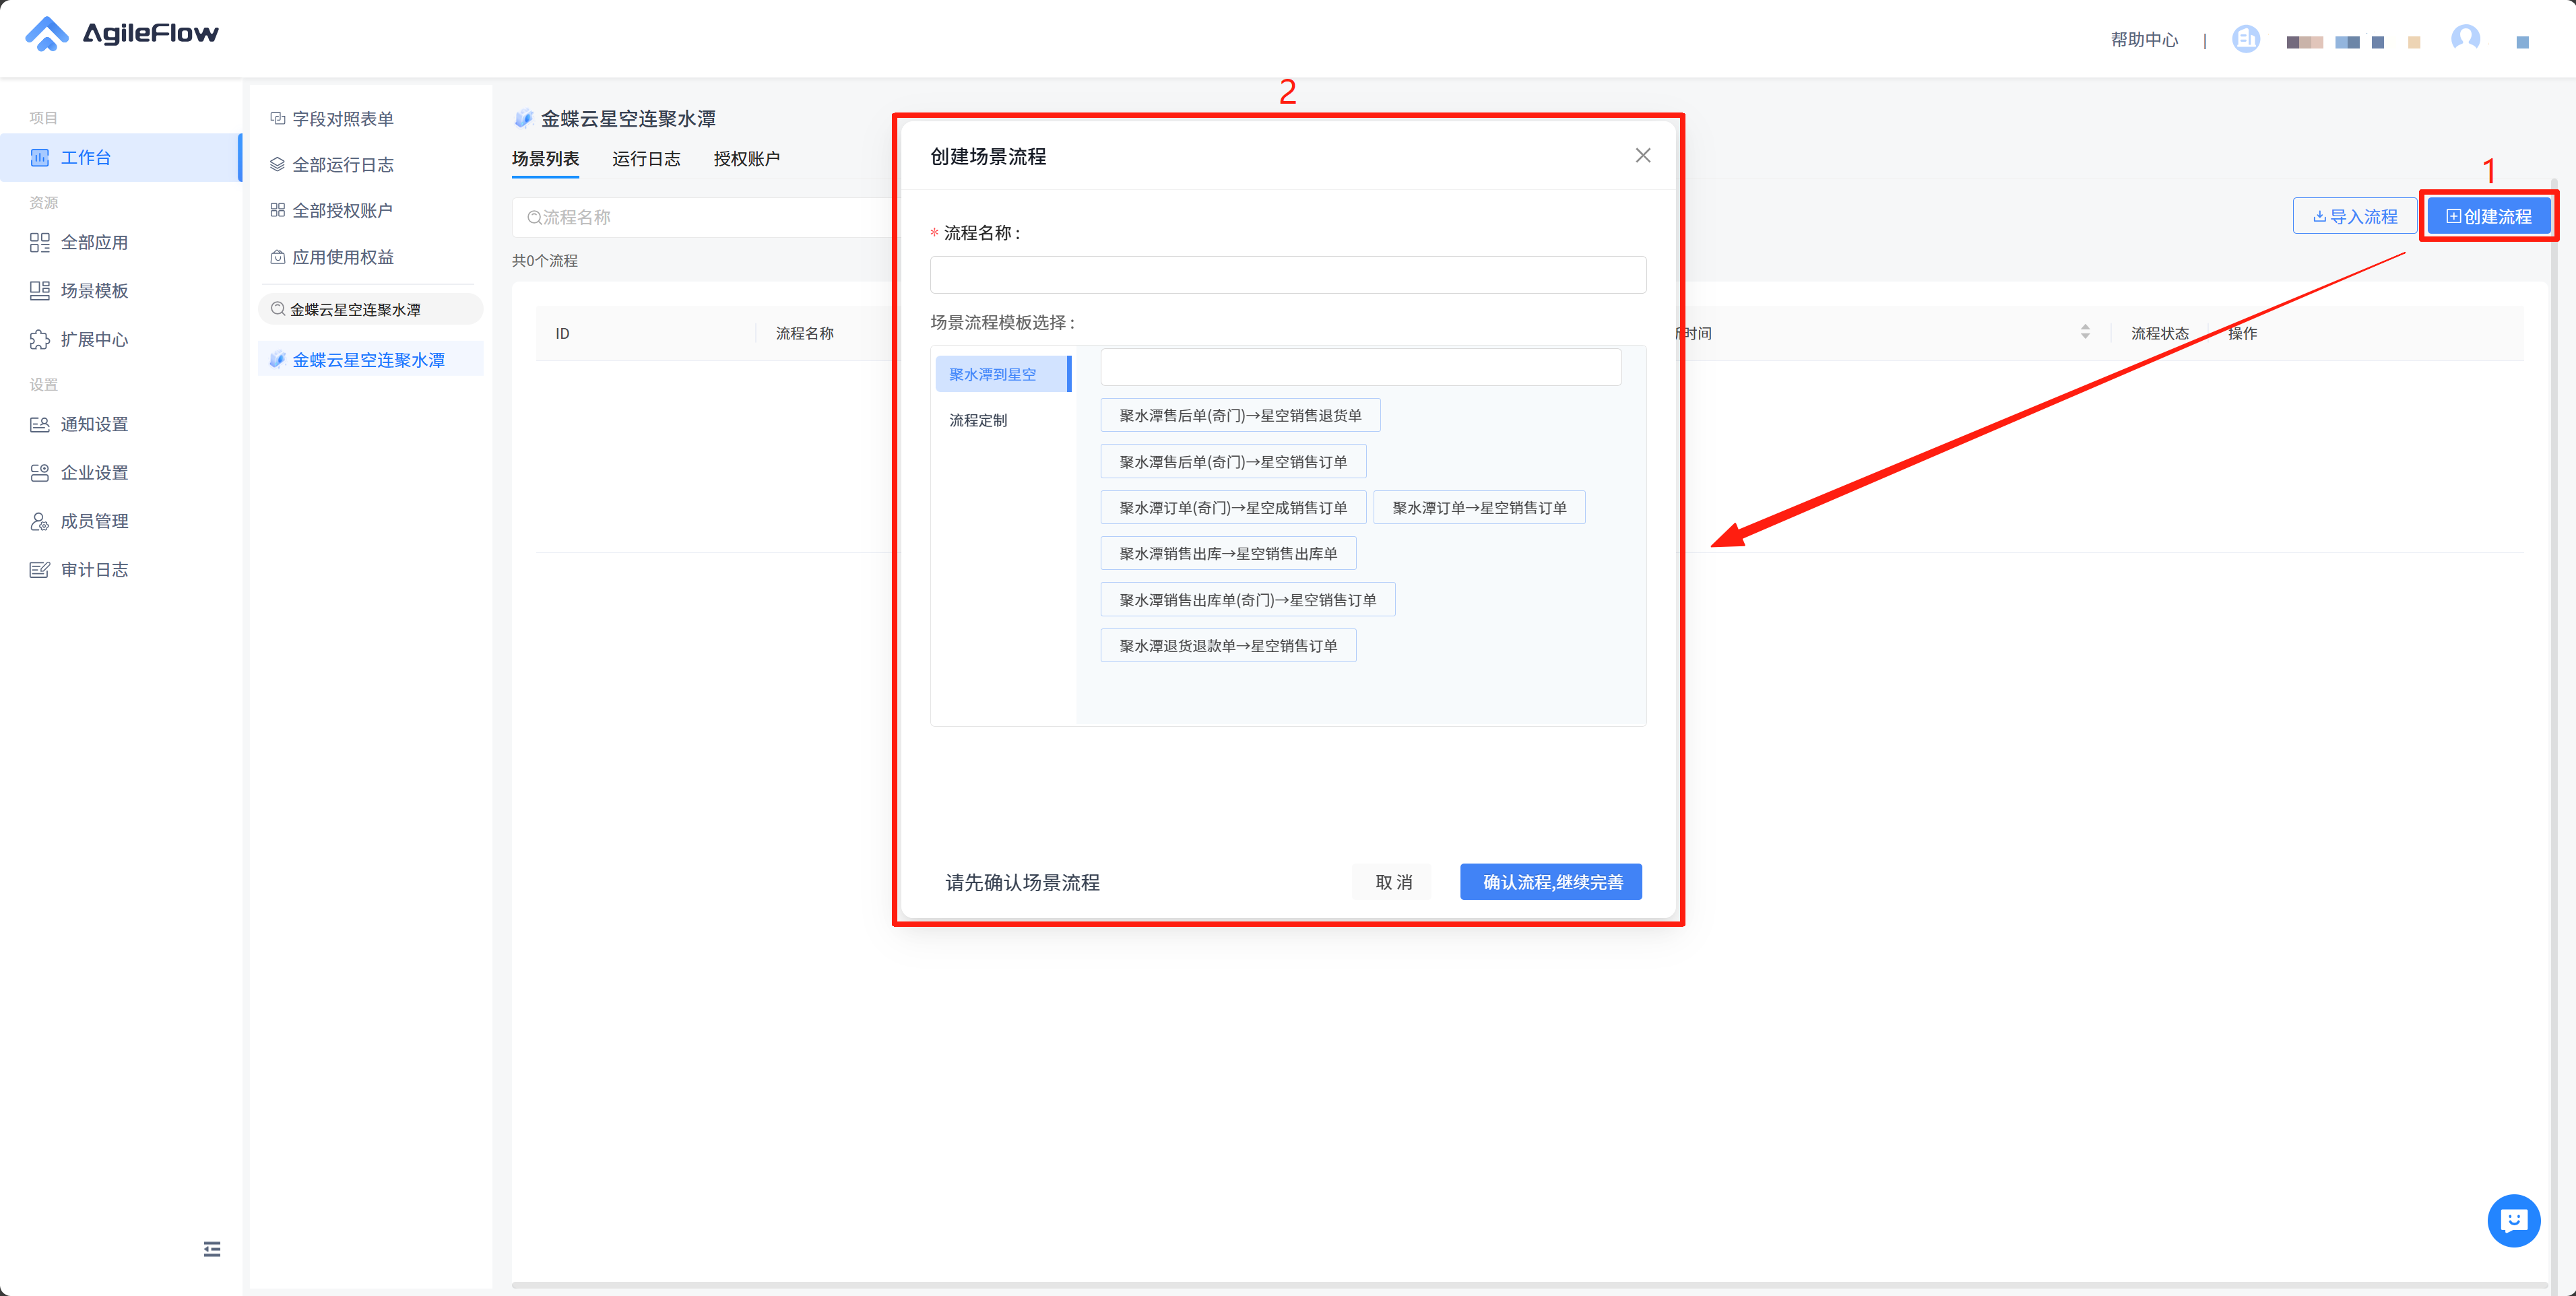
Task: Click 取消 to cancel the dialog
Action: point(1392,882)
